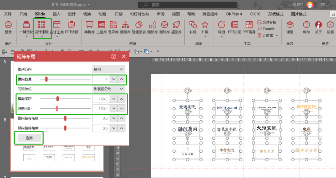Decrease the 横向间距 value
This screenshot has height=178, width=336.
tap(114, 99)
